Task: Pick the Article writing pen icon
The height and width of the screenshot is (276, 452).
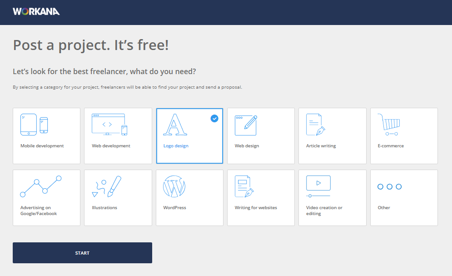Action: (316, 125)
